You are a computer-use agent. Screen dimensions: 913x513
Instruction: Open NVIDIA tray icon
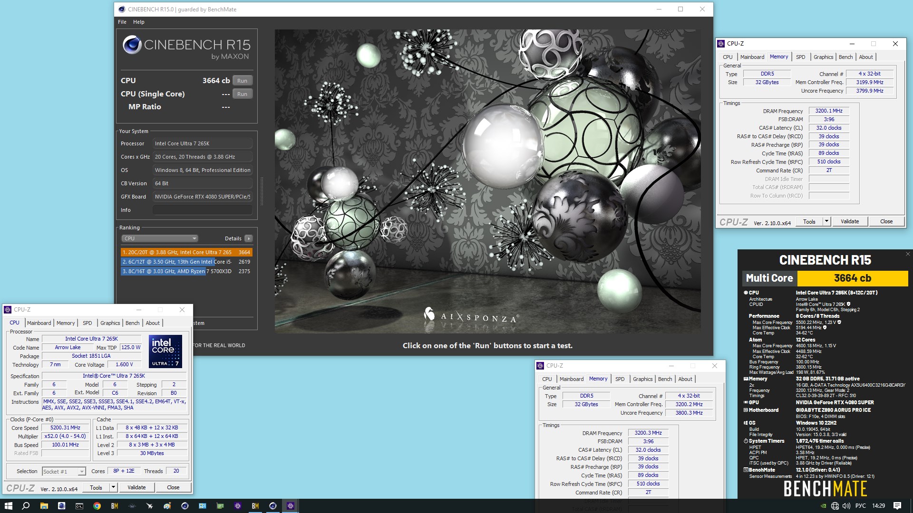click(823, 506)
